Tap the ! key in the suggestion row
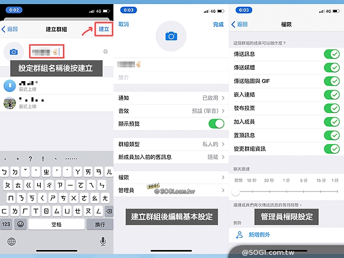Viewport: 344px width, 258px height. (43, 159)
